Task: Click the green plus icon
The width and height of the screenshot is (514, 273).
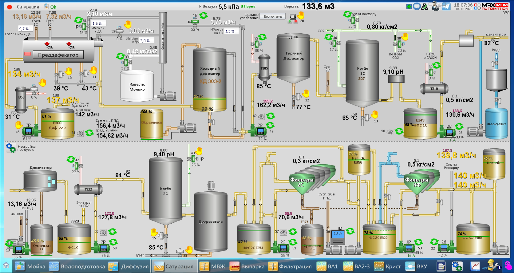Action: point(409,6)
